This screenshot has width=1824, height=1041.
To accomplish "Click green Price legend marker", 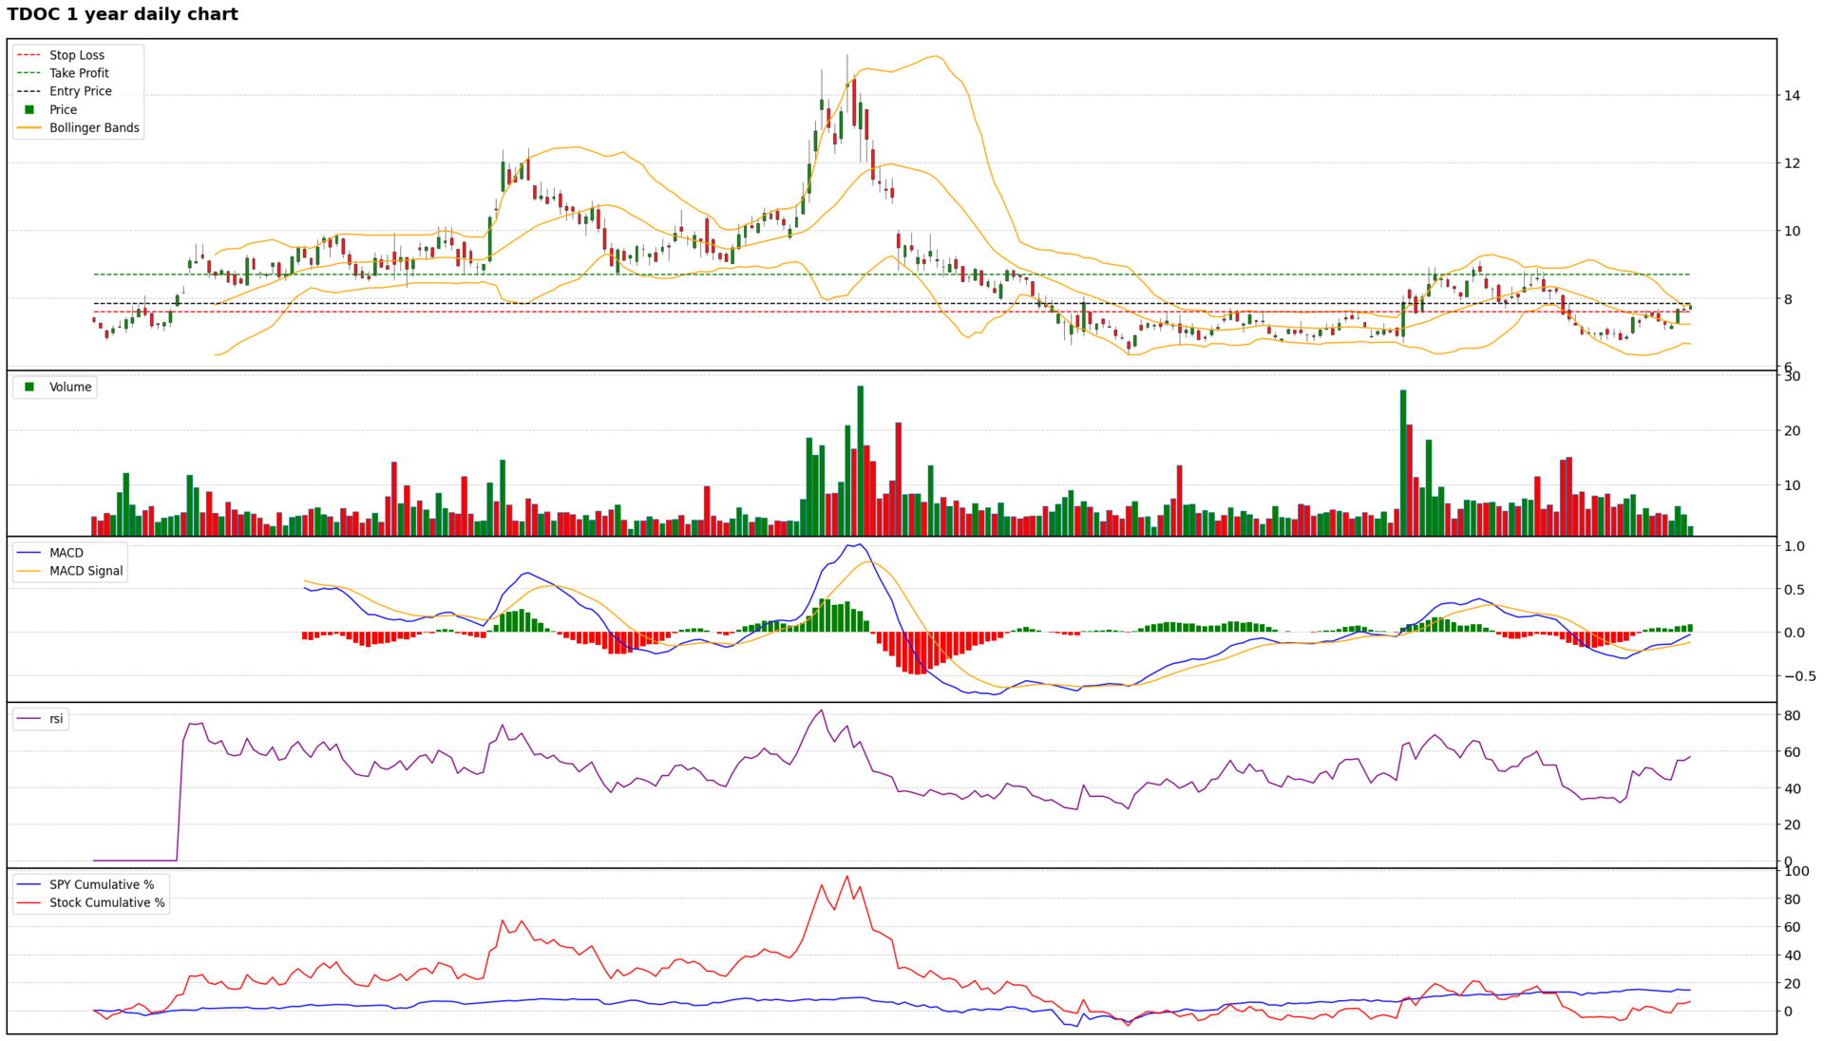I will click(x=29, y=109).
